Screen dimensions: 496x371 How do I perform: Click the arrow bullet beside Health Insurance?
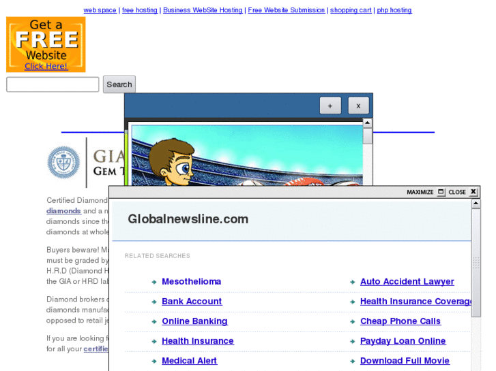click(x=154, y=342)
